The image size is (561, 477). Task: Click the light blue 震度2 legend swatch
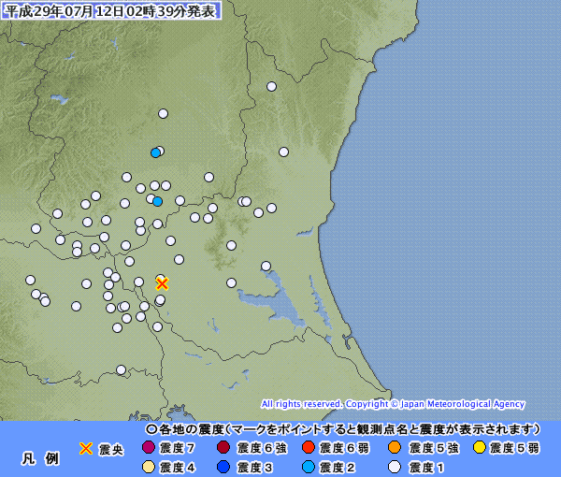click(x=308, y=467)
